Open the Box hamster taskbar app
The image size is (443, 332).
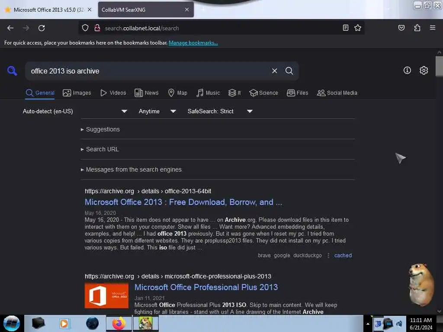point(146,323)
